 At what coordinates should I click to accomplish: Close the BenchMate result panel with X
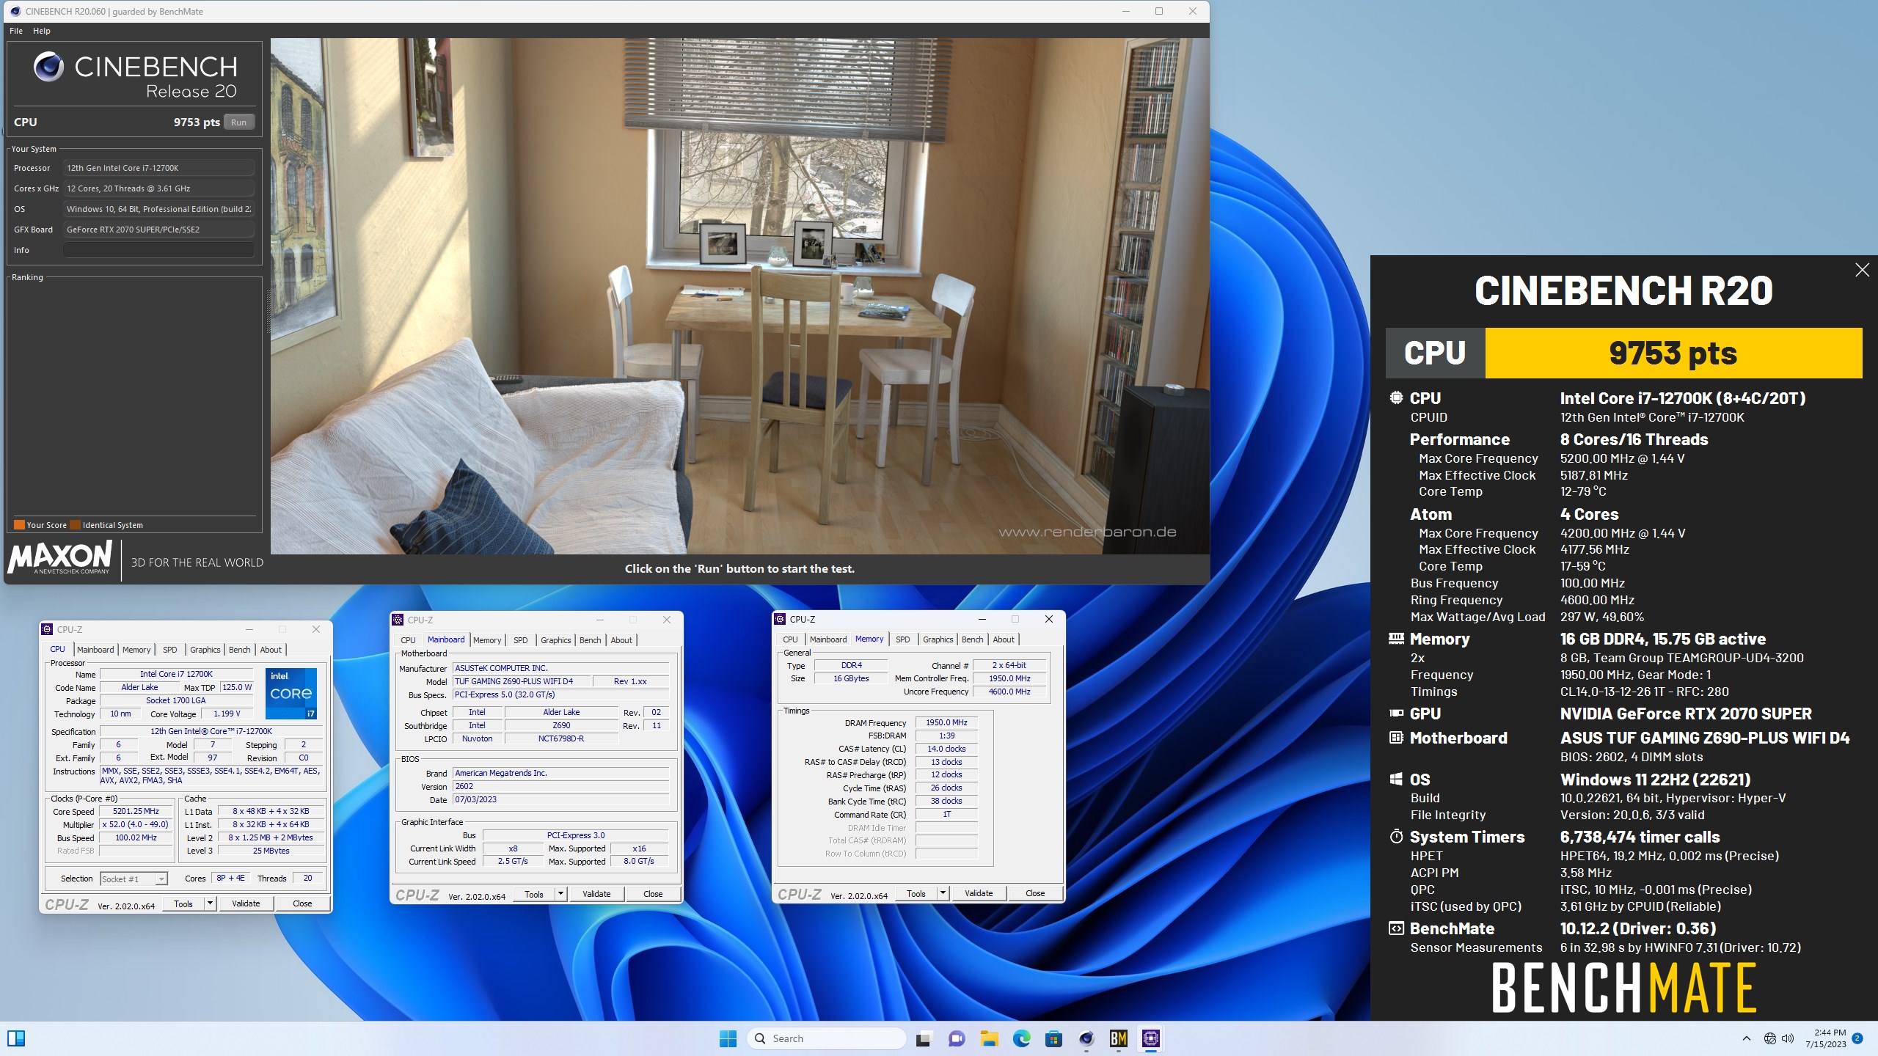click(1862, 270)
